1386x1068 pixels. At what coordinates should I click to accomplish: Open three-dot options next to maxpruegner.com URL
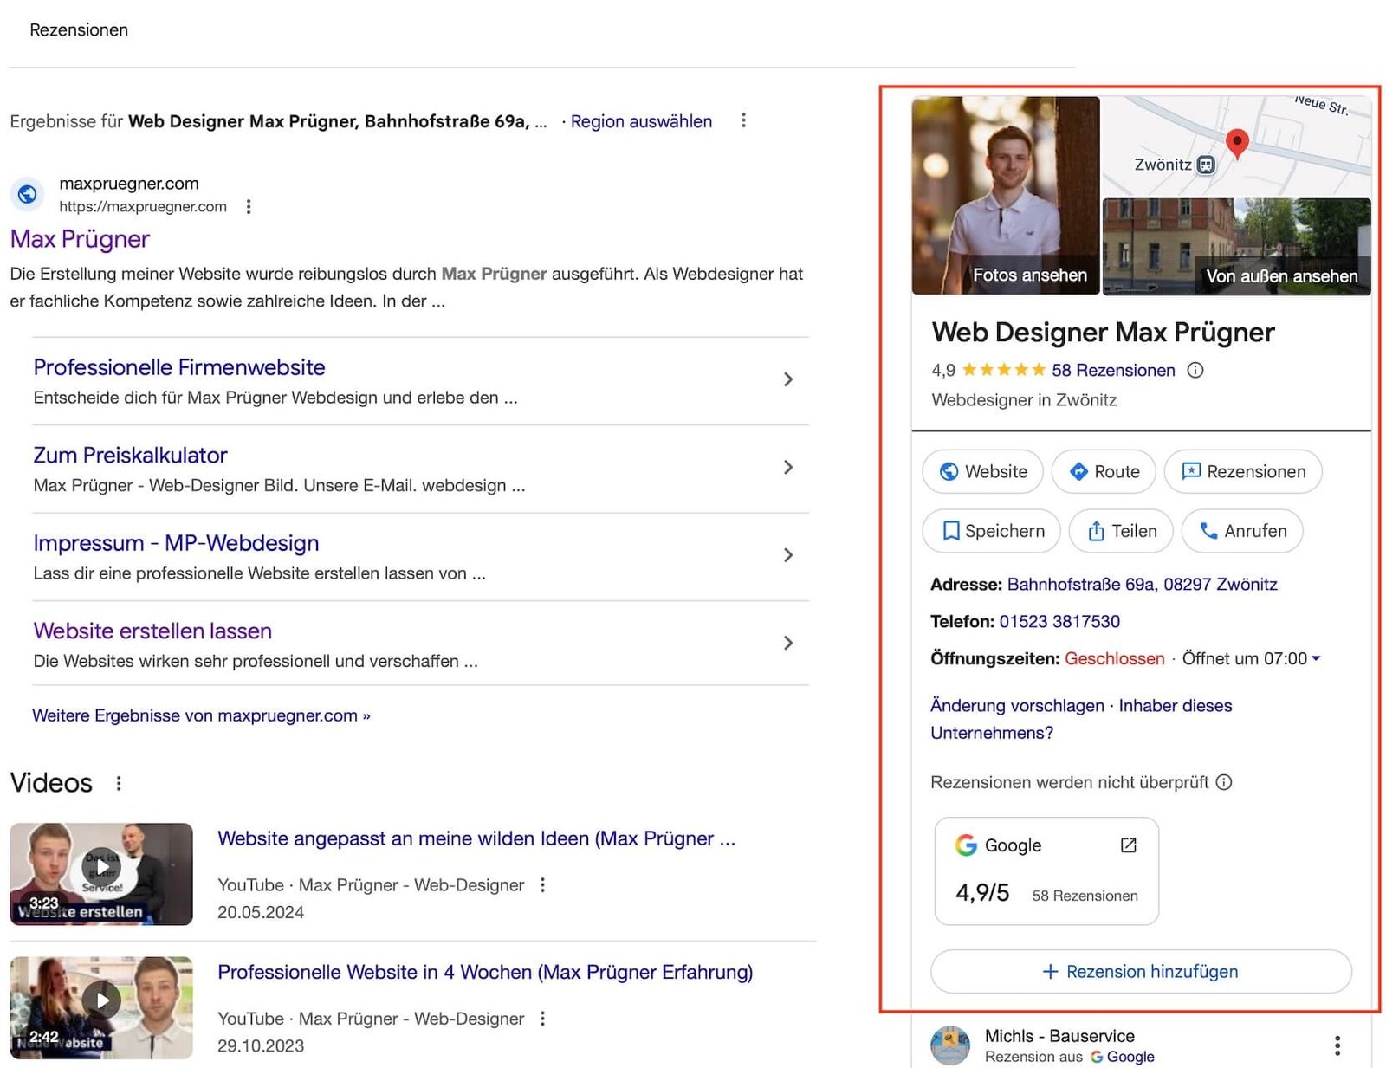(x=249, y=206)
